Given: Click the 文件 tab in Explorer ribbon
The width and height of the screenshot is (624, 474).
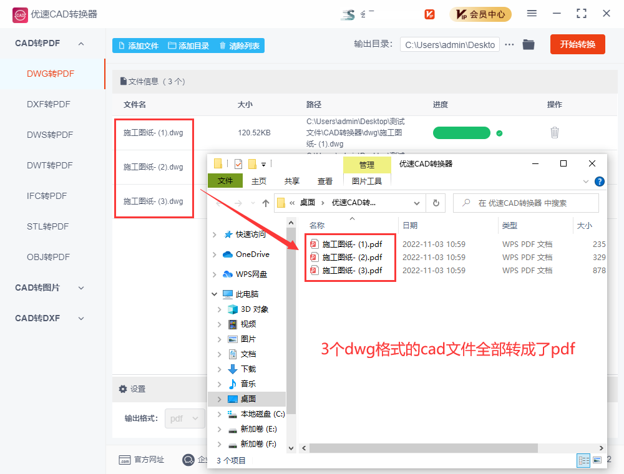Looking at the screenshot, I should [225, 181].
